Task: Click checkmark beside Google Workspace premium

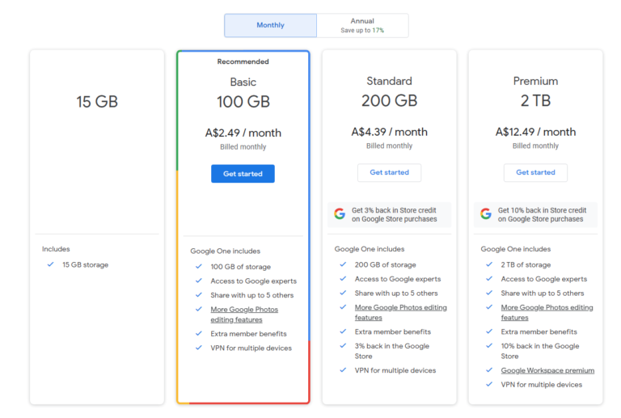Action: pyautogui.click(x=489, y=370)
